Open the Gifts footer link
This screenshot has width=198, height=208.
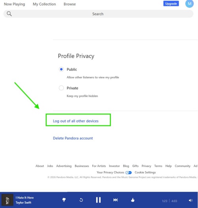click(x=135, y=166)
